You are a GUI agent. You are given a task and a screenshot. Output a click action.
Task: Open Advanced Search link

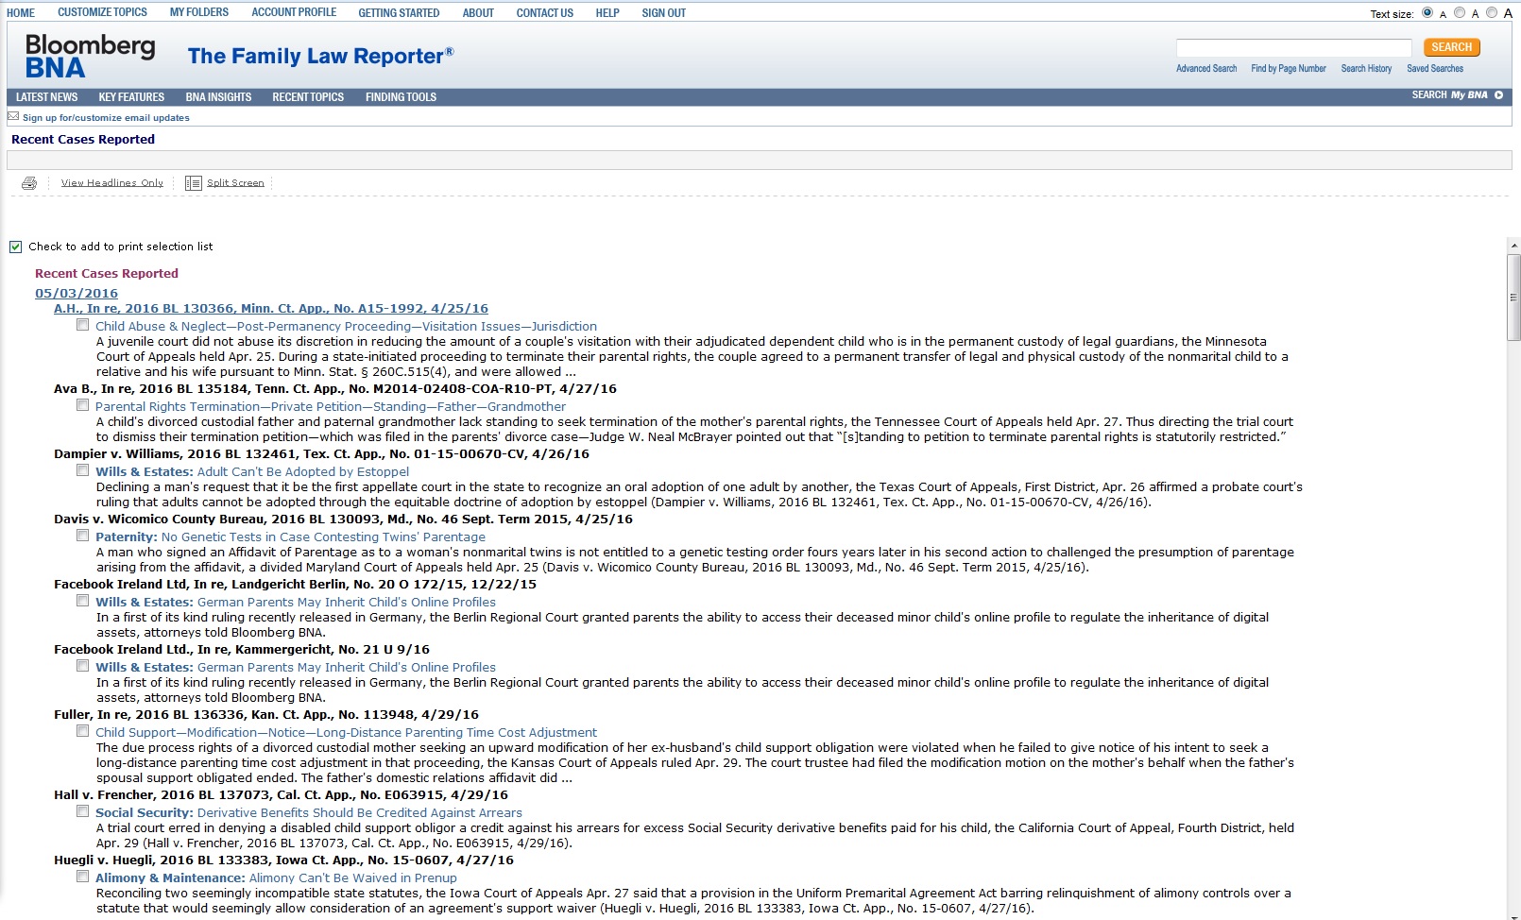(1206, 69)
